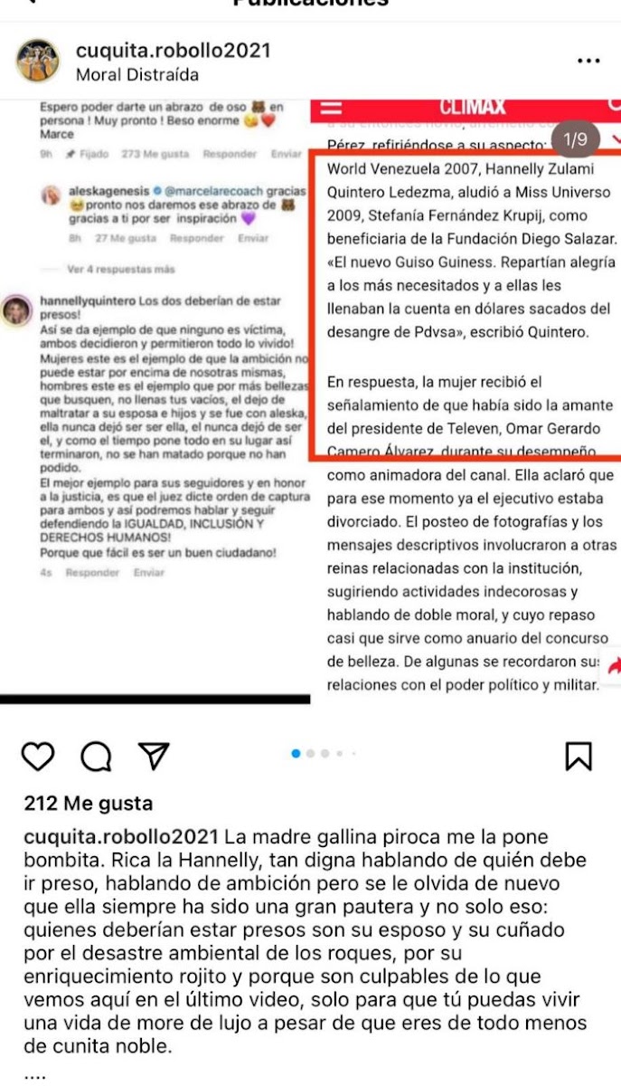Open comments with the speech bubble icon
This screenshot has height=1086, width=621.
click(x=96, y=755)
